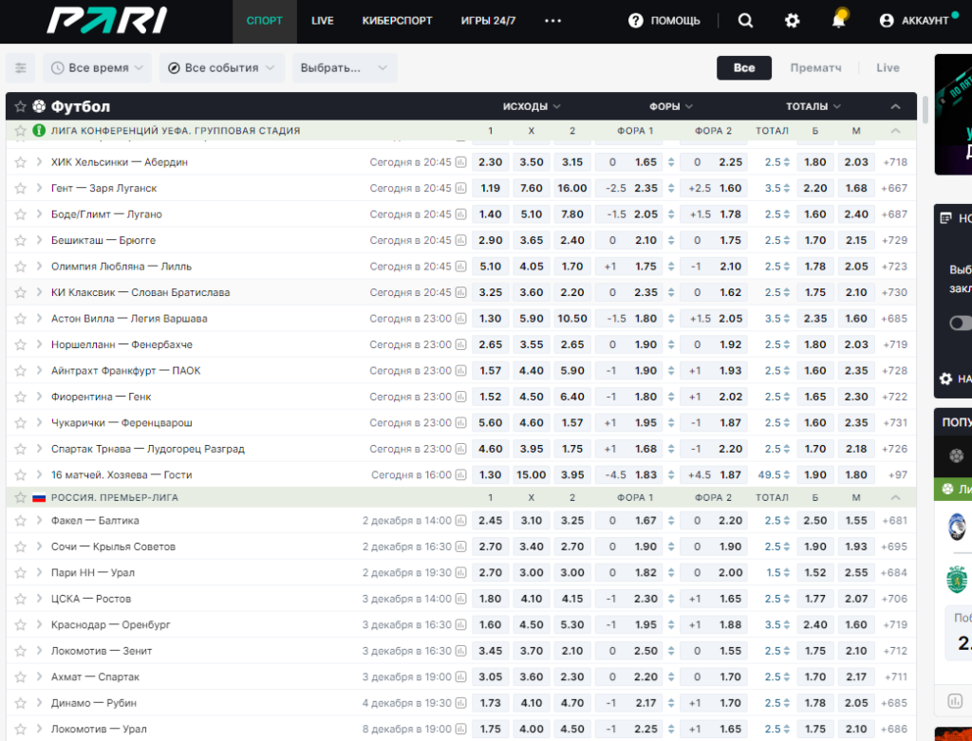Switch to the СПОРТ tab

pos(265,21)
